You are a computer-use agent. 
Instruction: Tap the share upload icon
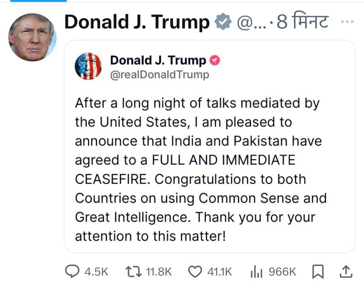coord(346,271)
